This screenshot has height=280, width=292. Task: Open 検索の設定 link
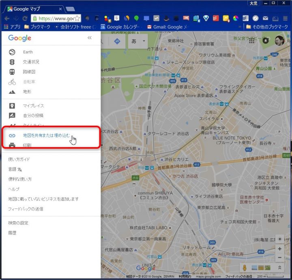[18, 223]
